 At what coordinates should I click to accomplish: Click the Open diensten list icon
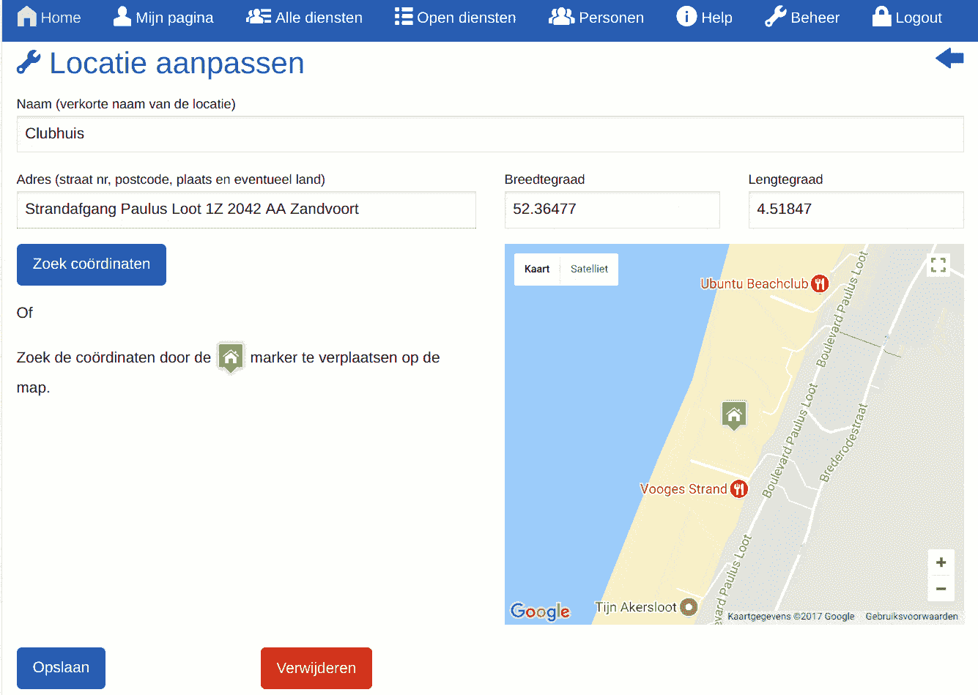[403, 16]
